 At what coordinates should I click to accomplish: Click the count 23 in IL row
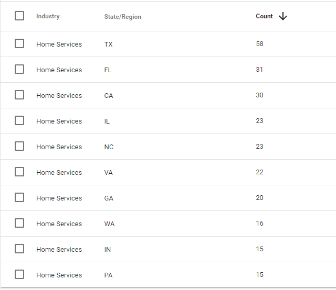pos(259,121)
